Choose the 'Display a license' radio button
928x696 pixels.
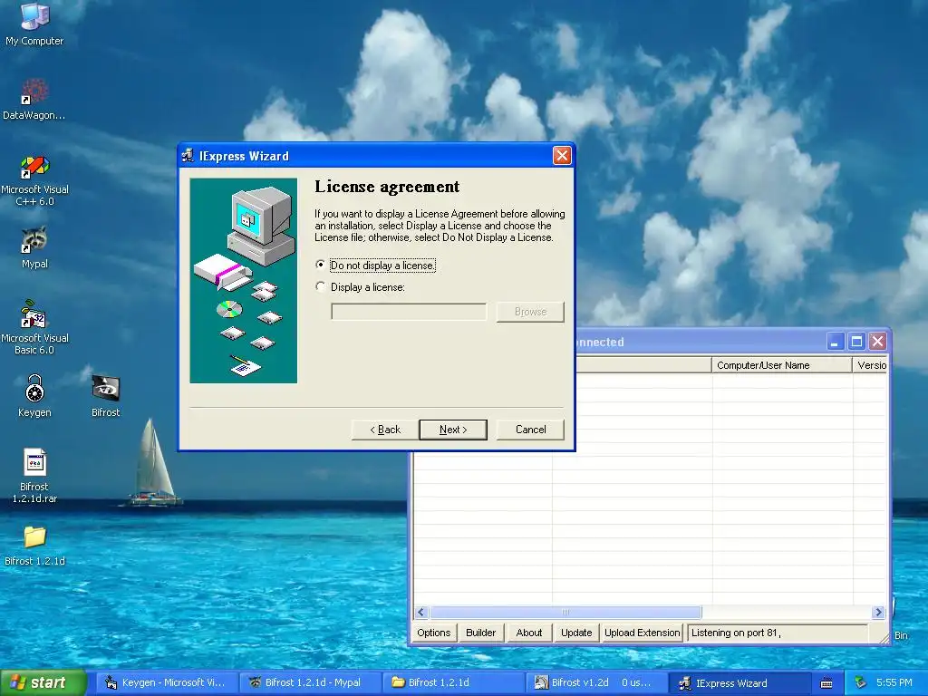click(320, 286)
